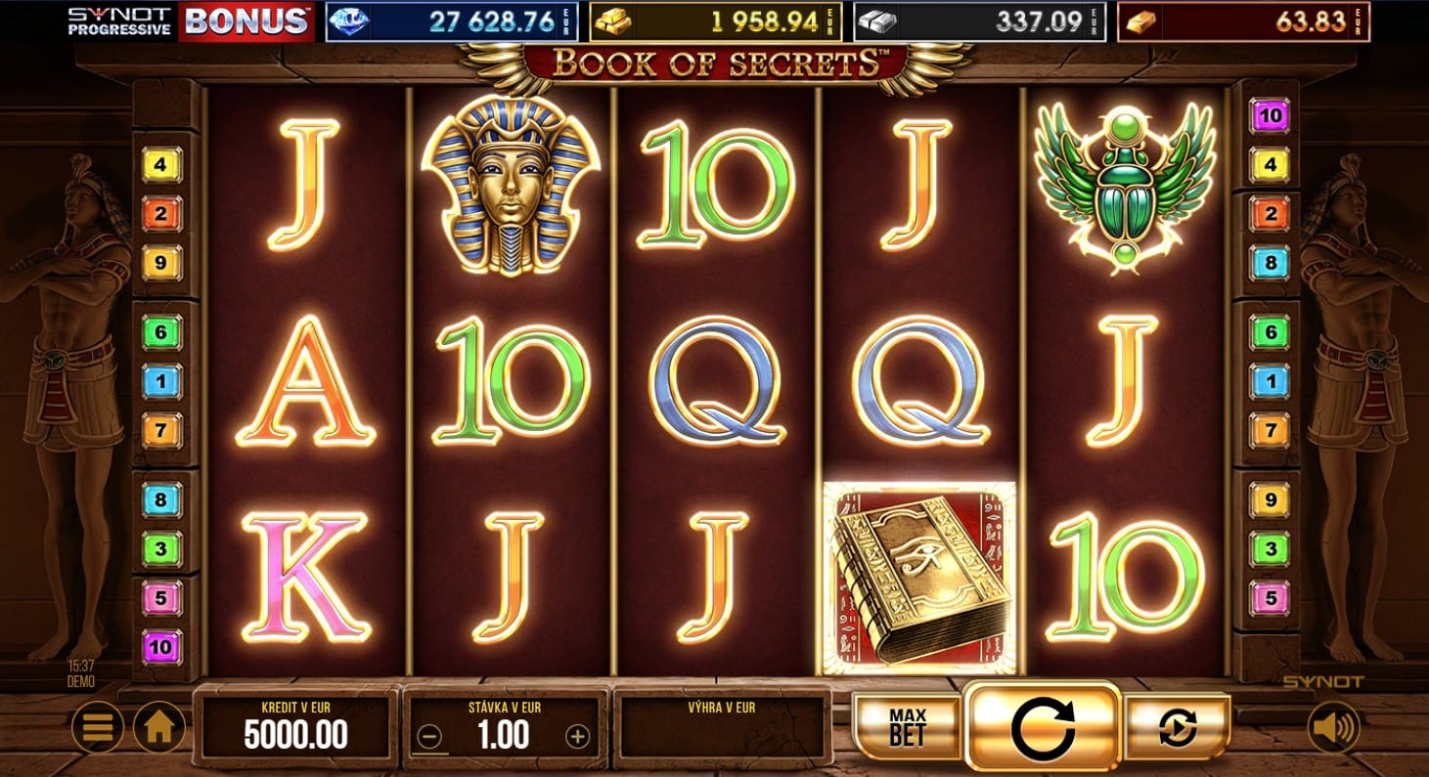Click the golden book scatter symbol
Screen dimensions: 1429x777
pyautogui.click(x=919, y=579)
